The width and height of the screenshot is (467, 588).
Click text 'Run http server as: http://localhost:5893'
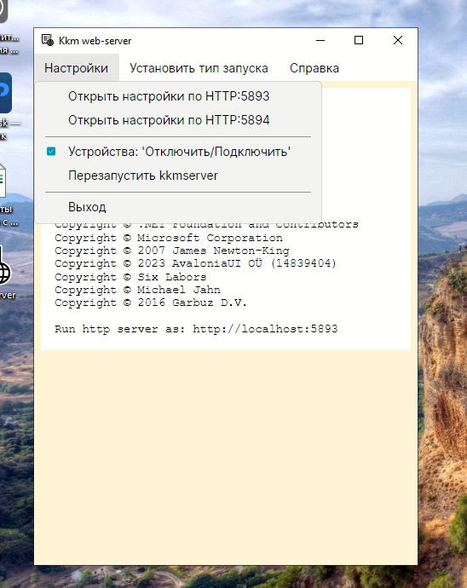coord(196,329)
